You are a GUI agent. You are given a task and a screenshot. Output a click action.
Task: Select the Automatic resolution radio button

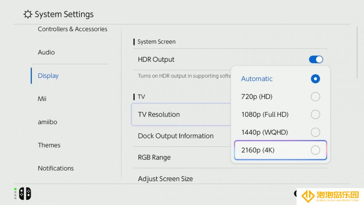tap(315, 79)
